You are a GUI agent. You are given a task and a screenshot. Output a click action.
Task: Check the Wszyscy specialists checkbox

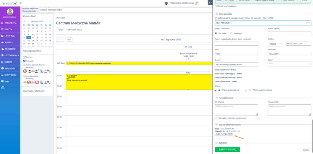tap(24, 57)
